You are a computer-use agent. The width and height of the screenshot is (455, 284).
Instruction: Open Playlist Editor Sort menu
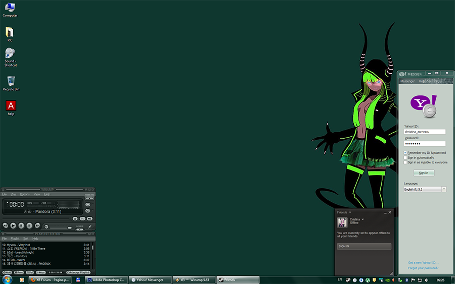[26, 239]
